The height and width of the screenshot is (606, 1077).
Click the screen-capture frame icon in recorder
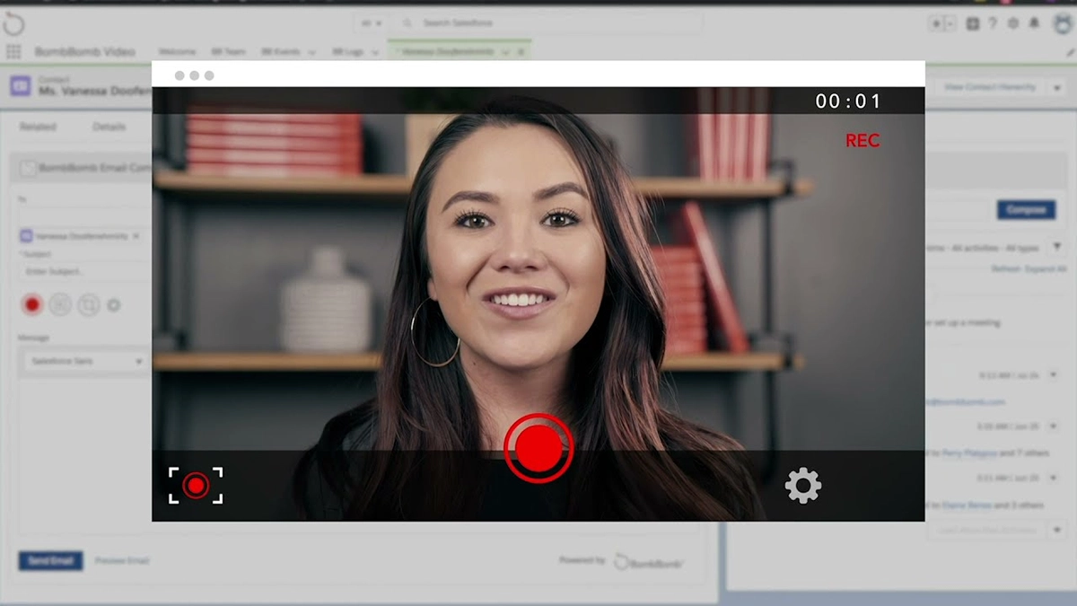[196, 486]
